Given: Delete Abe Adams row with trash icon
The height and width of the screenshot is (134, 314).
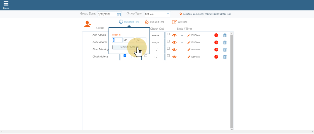Looking at the screenshot, I should pos(225,35).
